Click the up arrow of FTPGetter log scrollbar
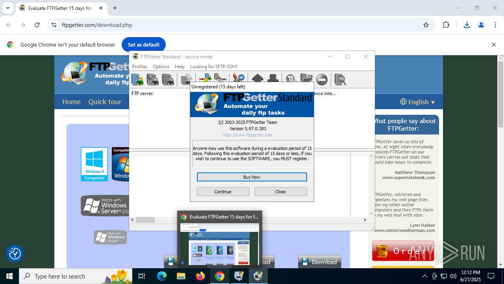The image size is (504, 284). click(x=371, y=156)
